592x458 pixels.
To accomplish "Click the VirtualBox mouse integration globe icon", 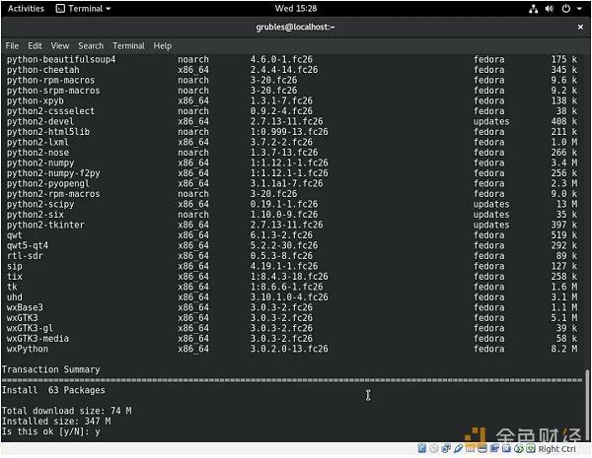I will [518, 448].
